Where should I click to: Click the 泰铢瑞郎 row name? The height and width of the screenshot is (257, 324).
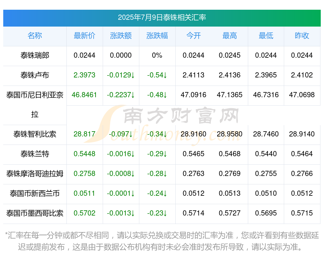[x=35, y=55]
